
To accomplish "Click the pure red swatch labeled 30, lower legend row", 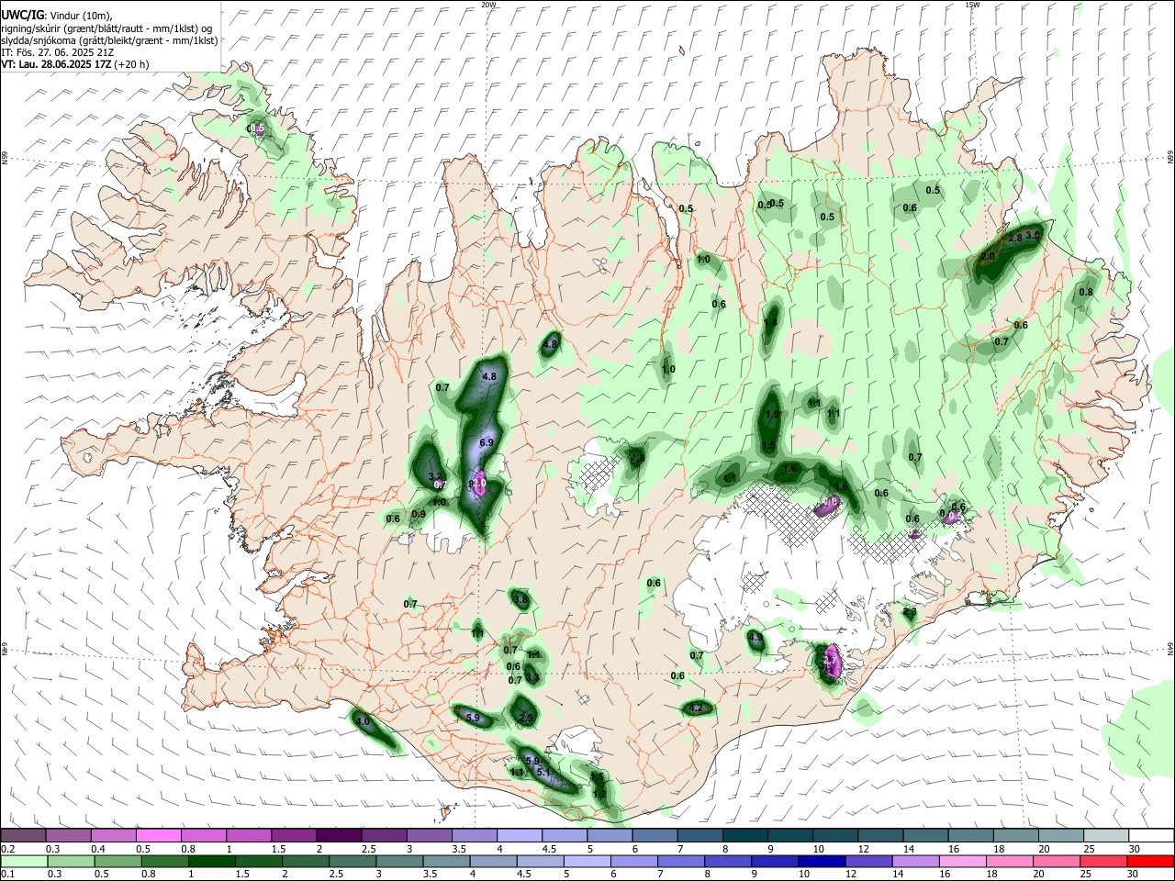I will [x=1150, y=861].
